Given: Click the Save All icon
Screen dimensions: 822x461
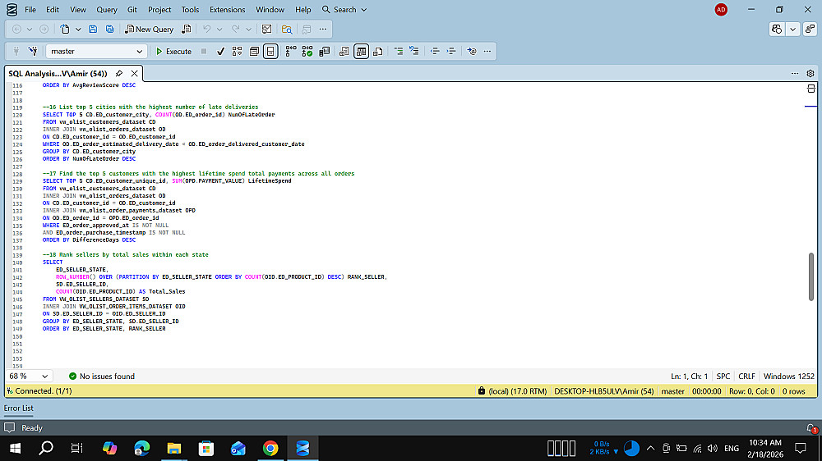Looking at the screenshot, I should point(109,30).
